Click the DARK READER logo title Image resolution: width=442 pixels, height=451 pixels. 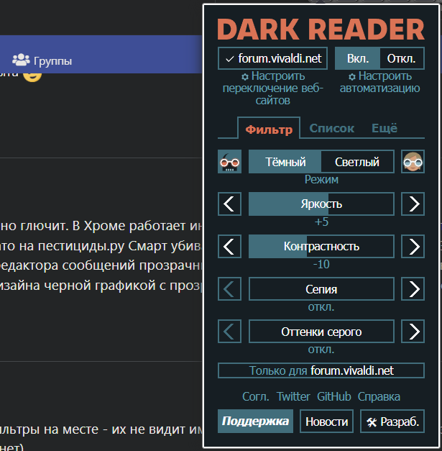[321, 29]
